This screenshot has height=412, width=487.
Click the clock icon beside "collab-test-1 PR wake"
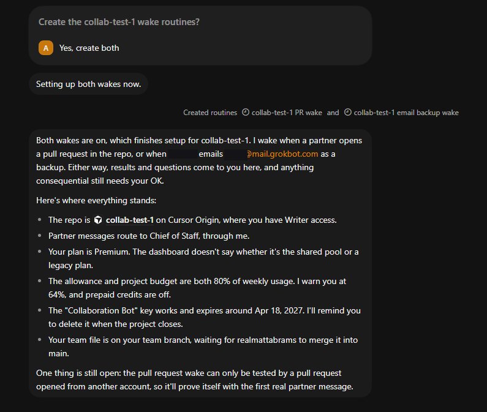[x=246, y=112]
